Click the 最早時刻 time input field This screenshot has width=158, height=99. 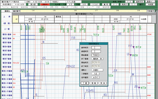(96, 48)
